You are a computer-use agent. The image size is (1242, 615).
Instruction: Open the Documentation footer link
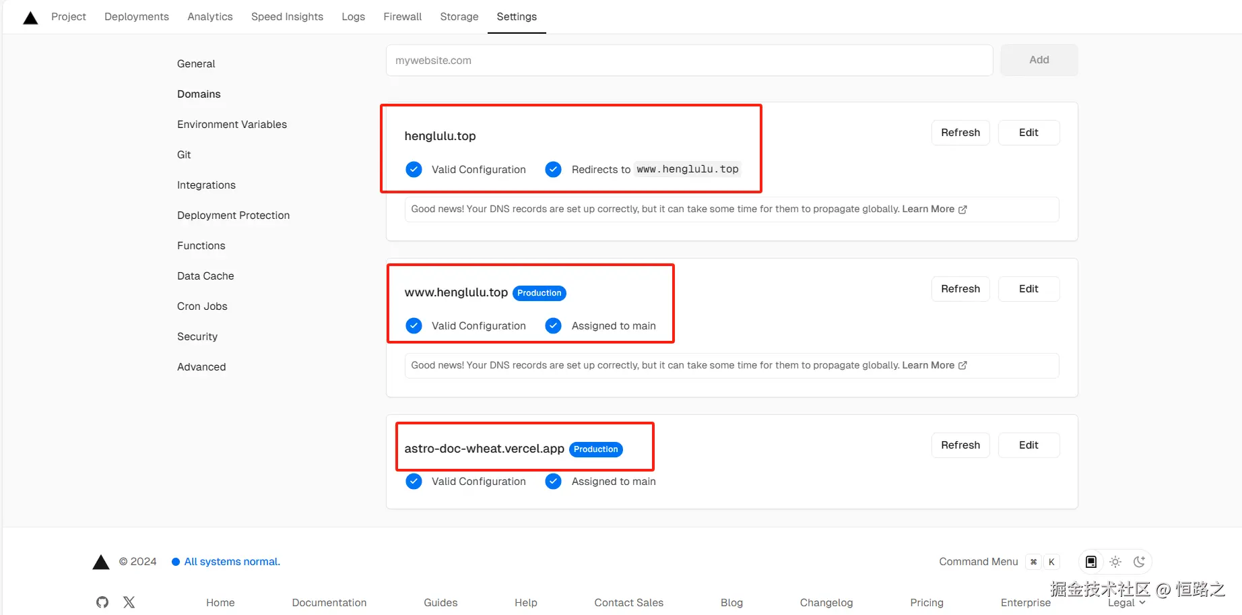click(329, 603)
